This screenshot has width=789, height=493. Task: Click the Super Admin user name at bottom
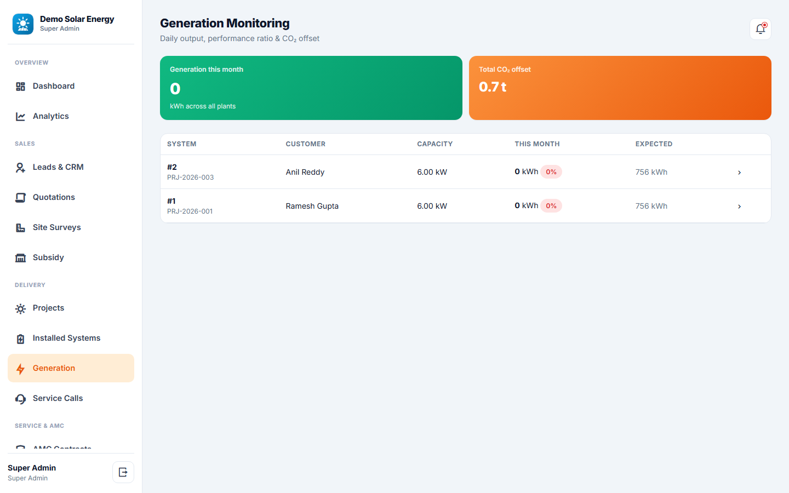32,468
